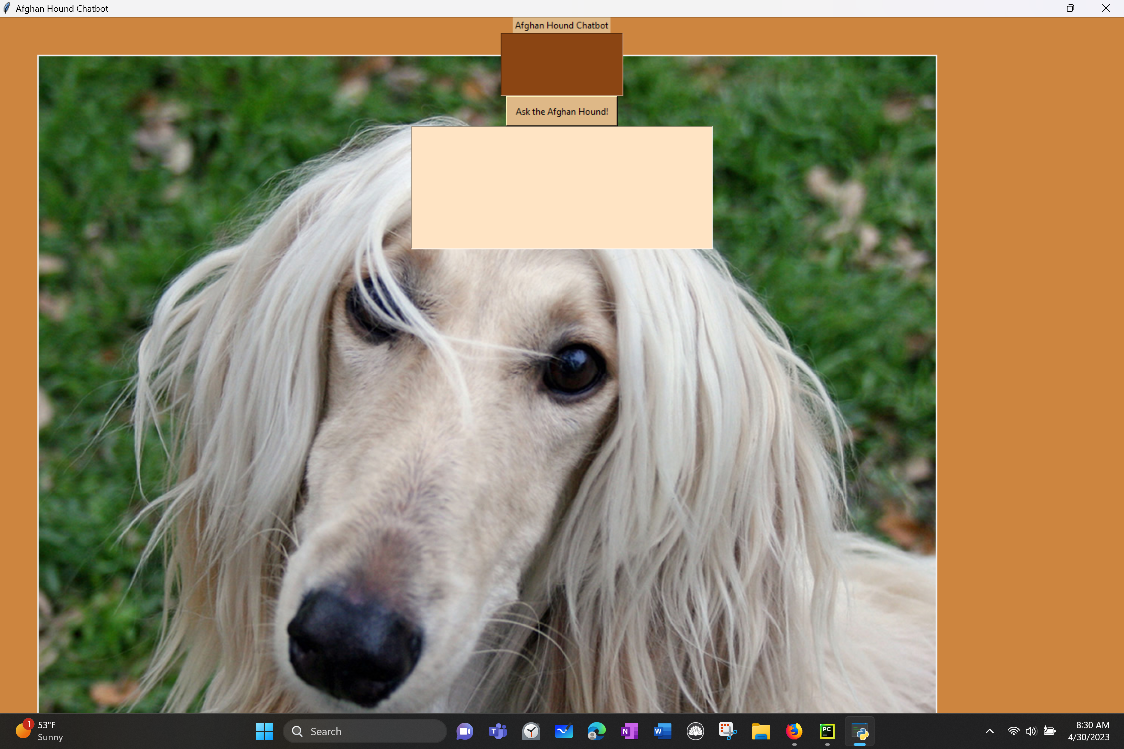Open Microsoft Teams from the taskbar

tap(498, 731)
